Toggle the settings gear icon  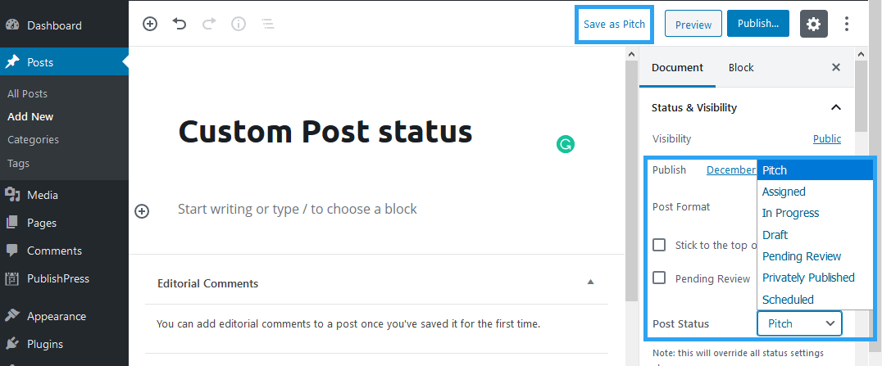[813, 25]
